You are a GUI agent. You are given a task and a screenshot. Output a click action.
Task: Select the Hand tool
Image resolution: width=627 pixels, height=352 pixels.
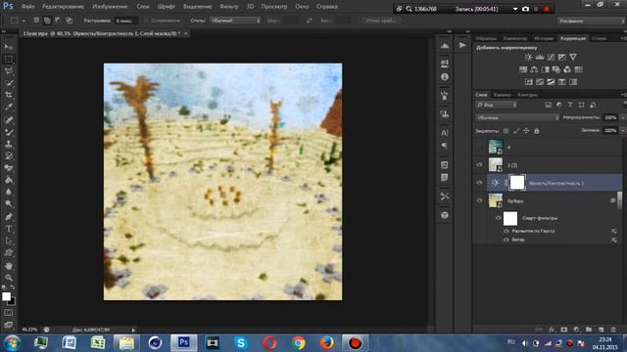(9, 266)
